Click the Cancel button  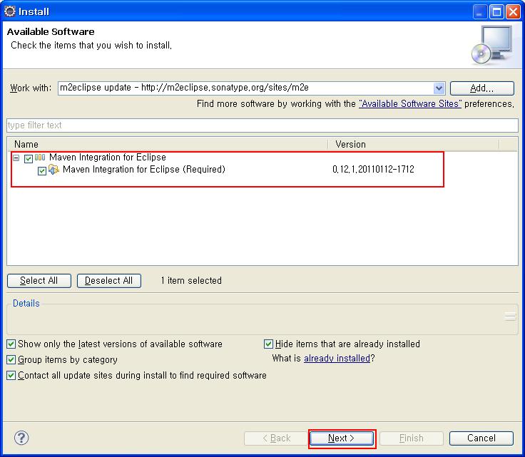coord(481,438)
